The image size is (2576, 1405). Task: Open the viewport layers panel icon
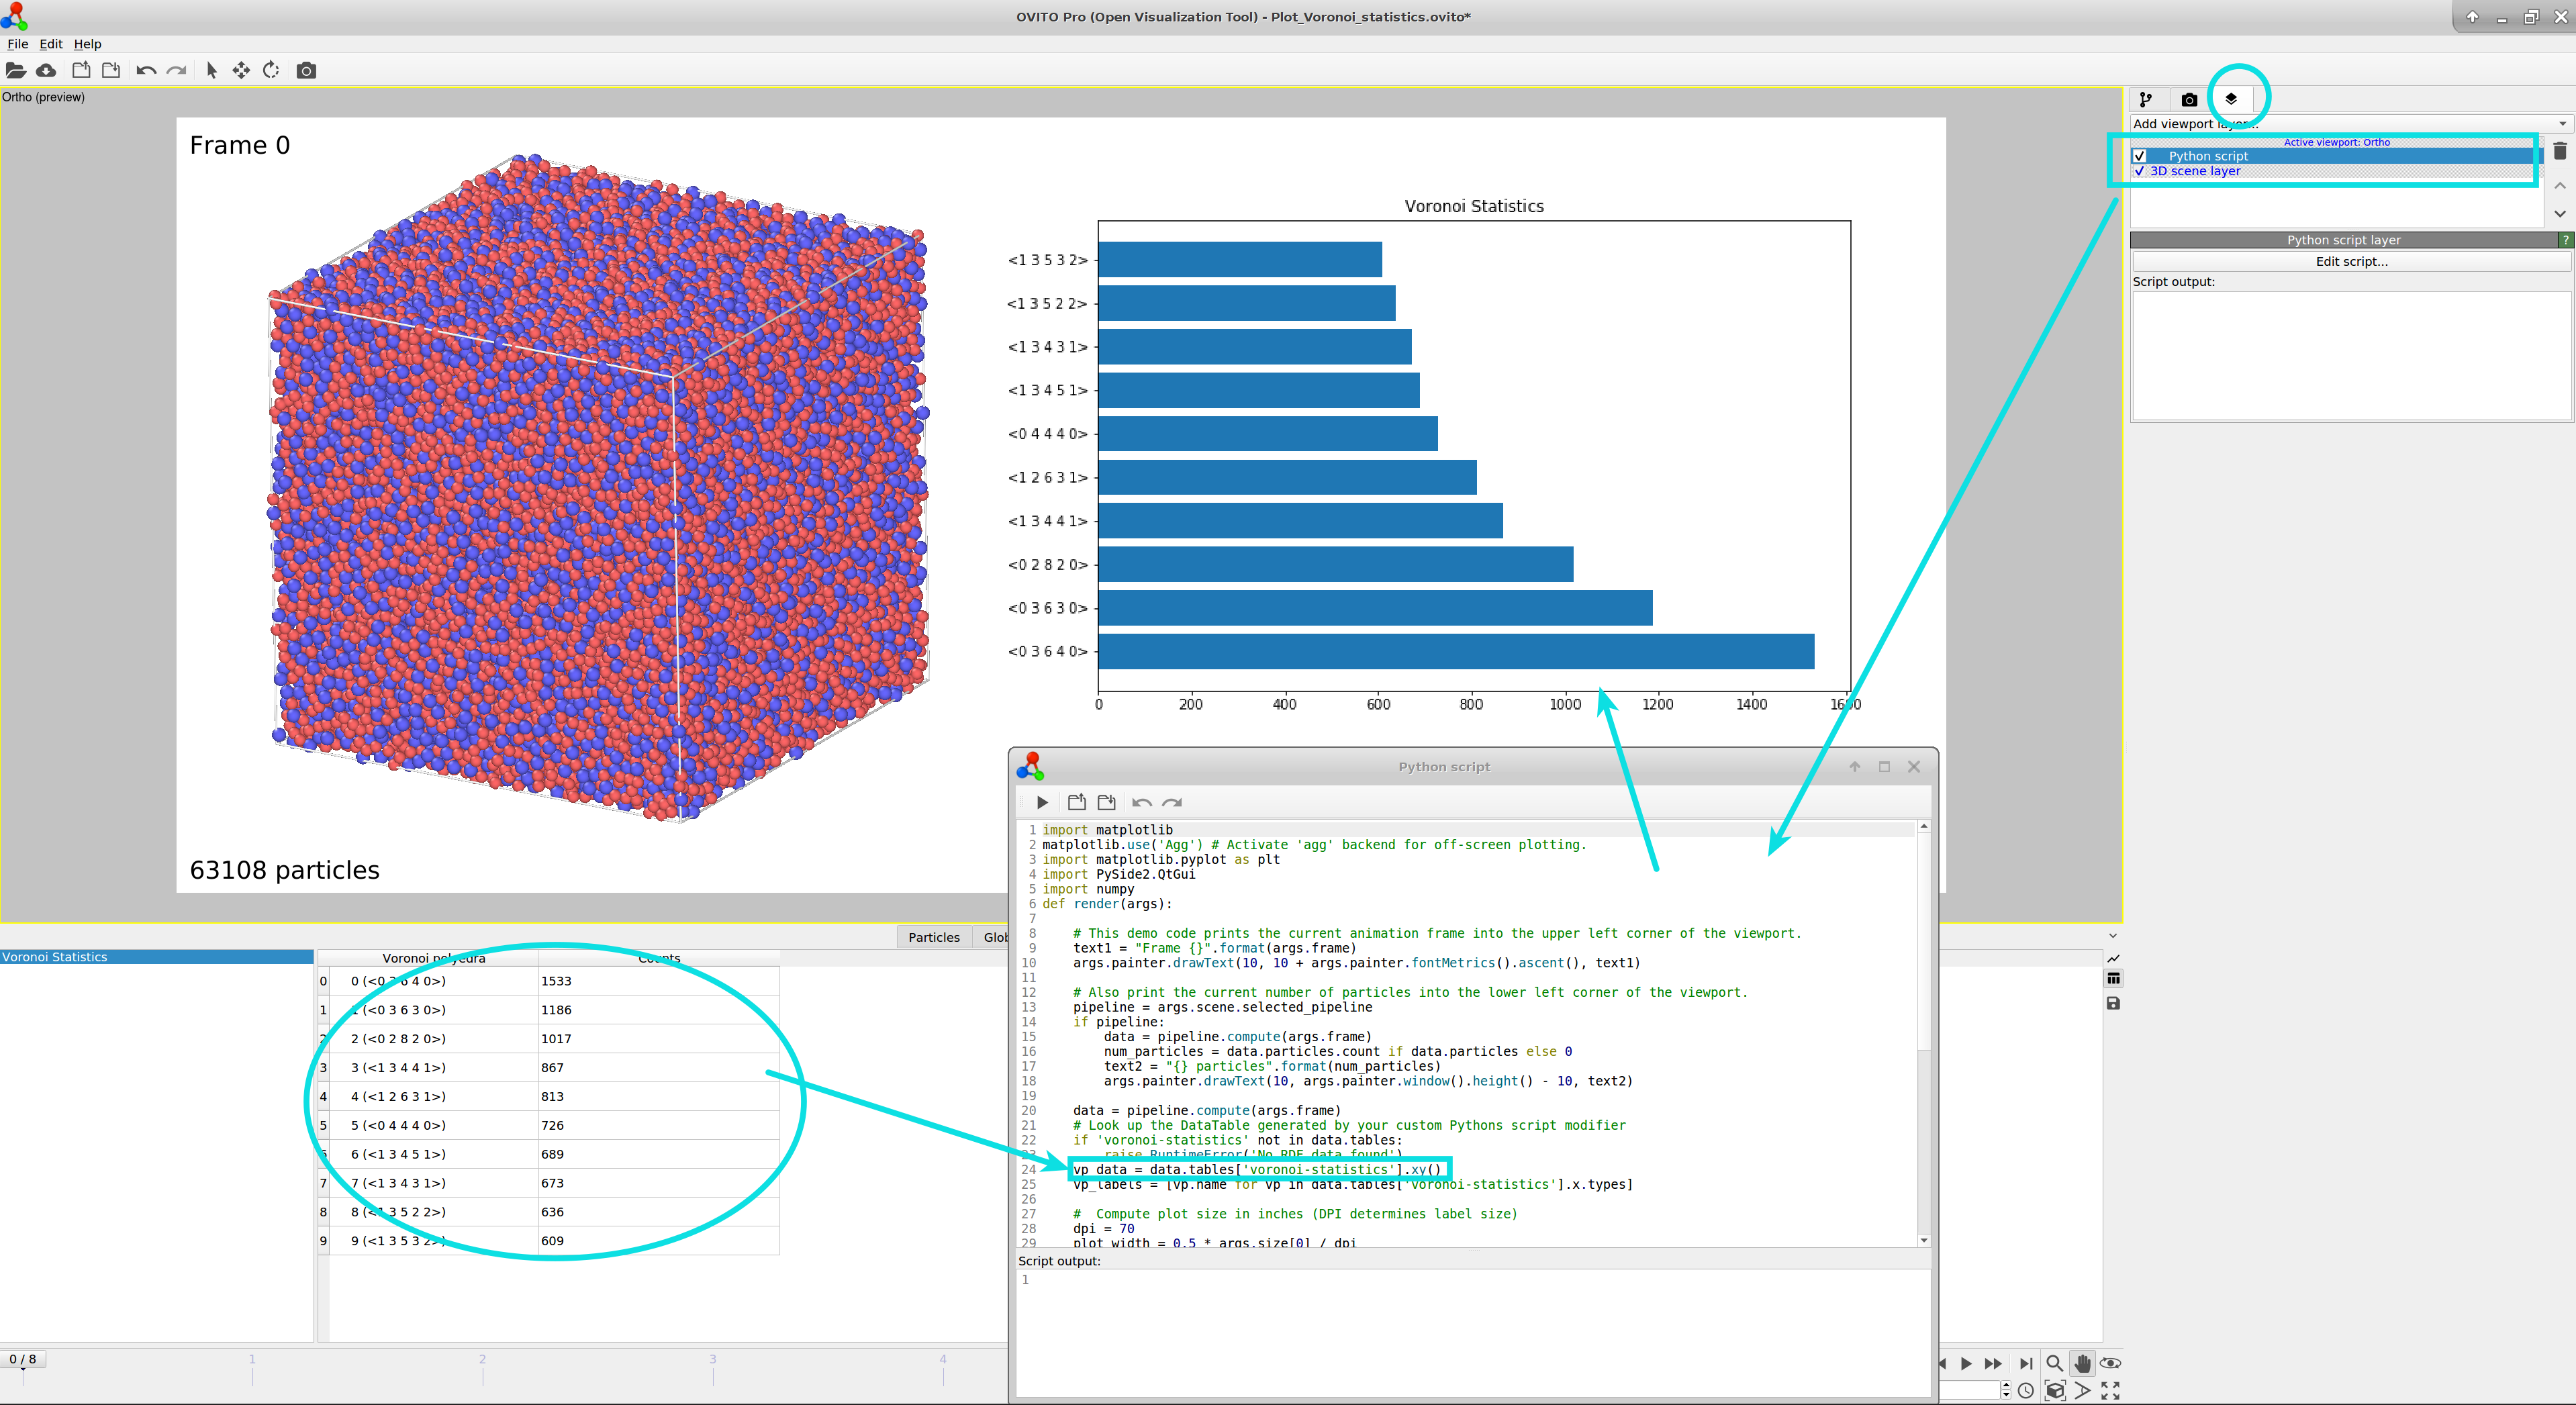[x=2233, y=98]
